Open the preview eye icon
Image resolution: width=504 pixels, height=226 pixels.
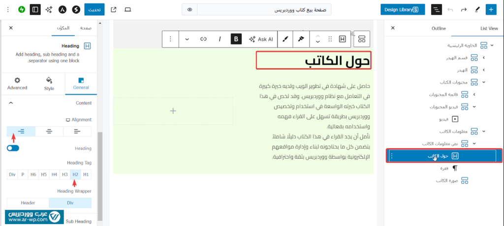(189, 9)
